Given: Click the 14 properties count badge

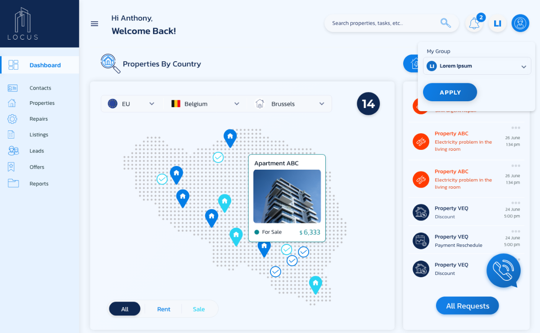Looking at the screenshot, I should pos(368,103).
